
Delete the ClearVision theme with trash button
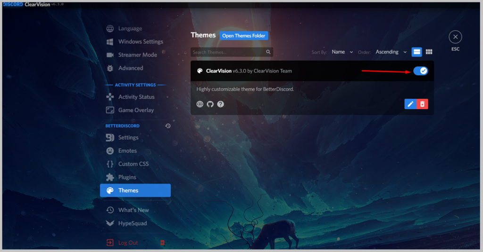(x=422, y=104)
